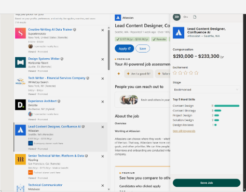Image resolution: width=246 pixels, height=192 pixels.
Task: Click the Apply button
Action: (125, 48)
